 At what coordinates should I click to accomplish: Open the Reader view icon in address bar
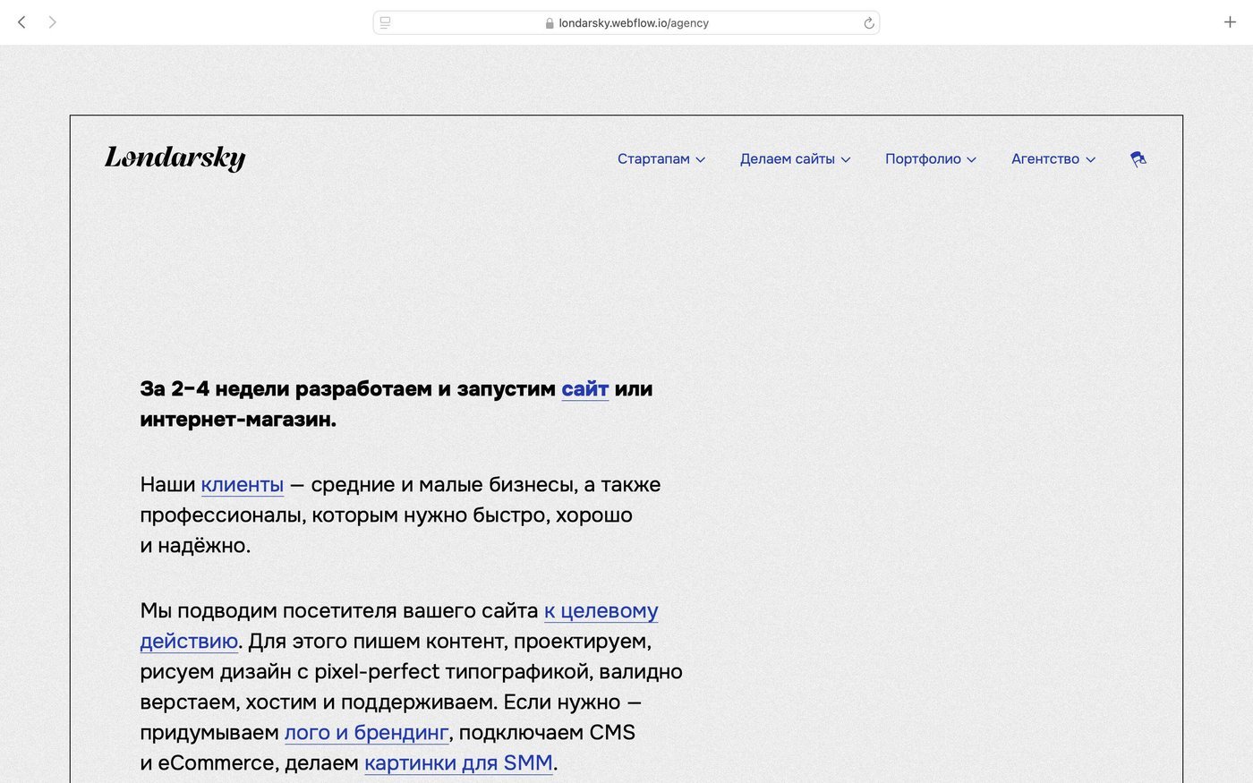point(385,22)
